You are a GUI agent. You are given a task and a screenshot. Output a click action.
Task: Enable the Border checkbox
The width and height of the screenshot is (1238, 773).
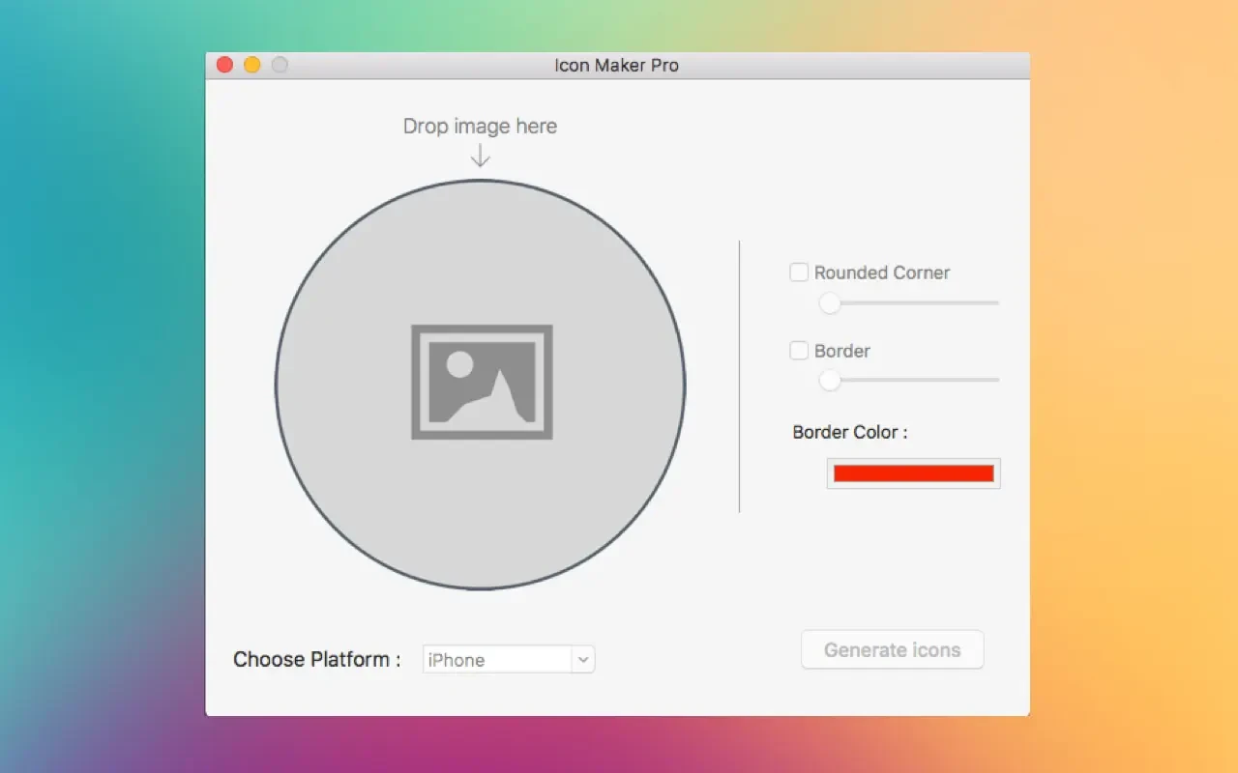point(798,351)
